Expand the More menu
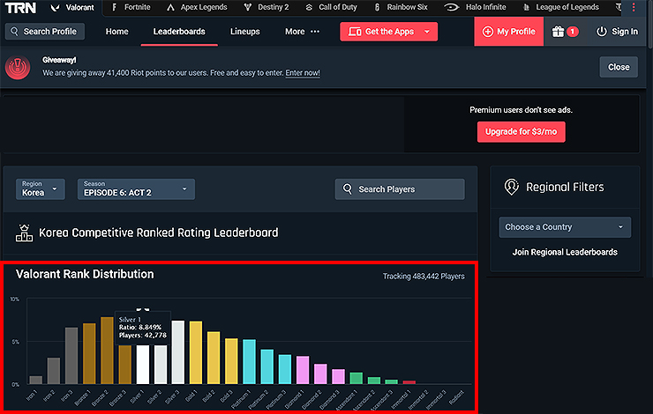The height and width of the screenshot is (414, 653). point(302,32)
